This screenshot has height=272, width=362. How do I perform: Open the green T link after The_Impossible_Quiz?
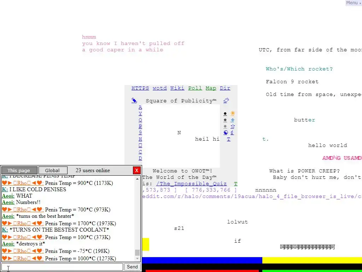coord(235,184)
